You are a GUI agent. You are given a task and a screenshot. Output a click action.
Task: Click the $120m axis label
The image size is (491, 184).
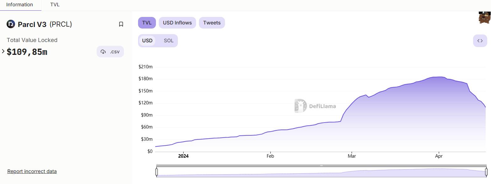click(146, 103)
